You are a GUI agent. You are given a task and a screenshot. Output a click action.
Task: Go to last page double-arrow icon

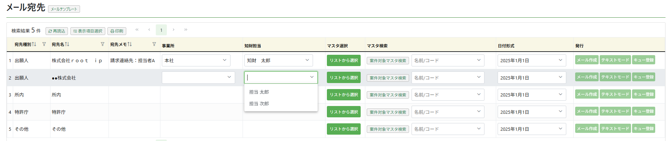186,30
